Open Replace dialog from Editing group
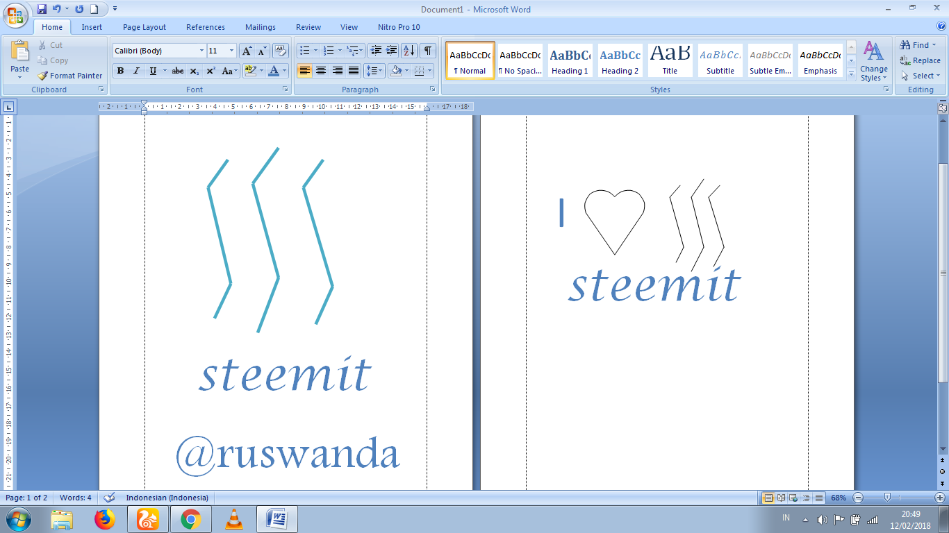Image resolution: width=949 pixels, height=533 pixels. coord(920,60)
